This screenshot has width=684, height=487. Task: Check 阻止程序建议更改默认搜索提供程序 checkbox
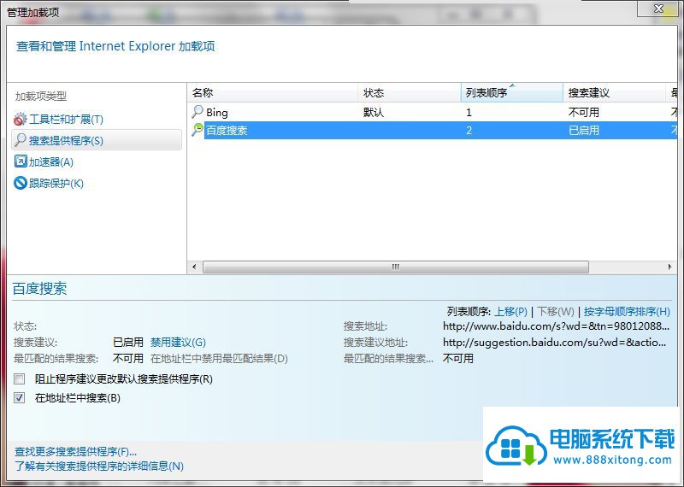(19, 378)
